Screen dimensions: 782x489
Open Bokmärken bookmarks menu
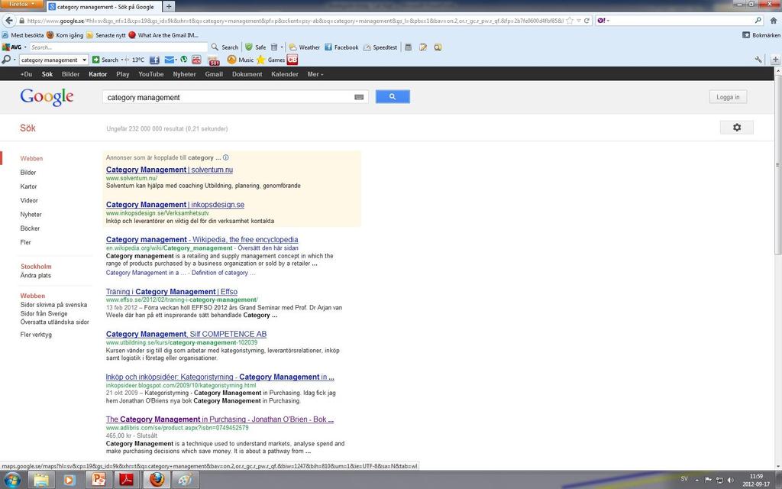[x=761, y=35]
